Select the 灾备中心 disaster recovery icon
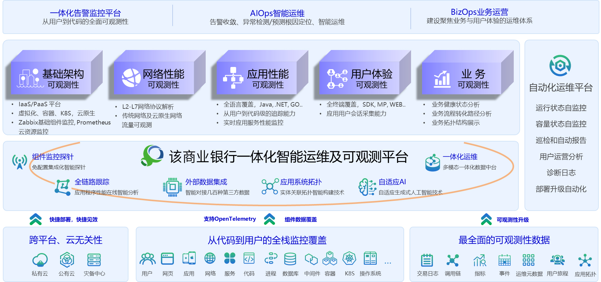 94,260
